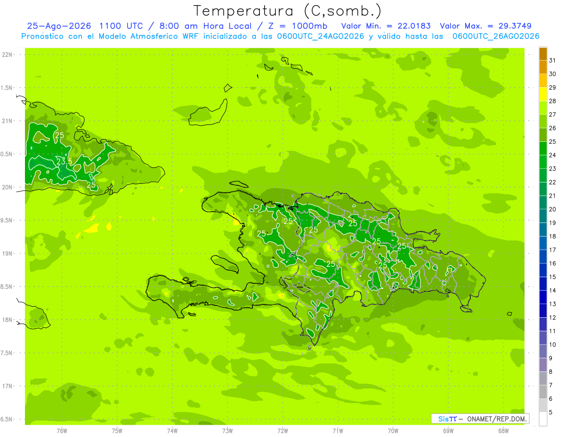Pick the orange swatch between 30 and 31
The width and height of the screenshot is (565, 437).
click(543, 67)
